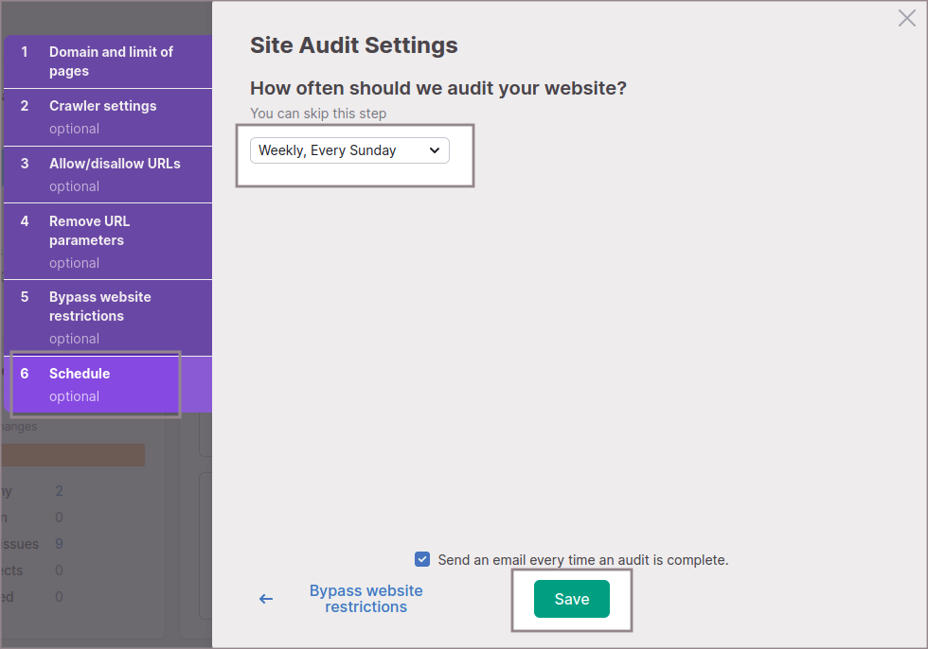Click the back arrow icon beside Bypass link
928x649 pixels.
tap(266, 599)
